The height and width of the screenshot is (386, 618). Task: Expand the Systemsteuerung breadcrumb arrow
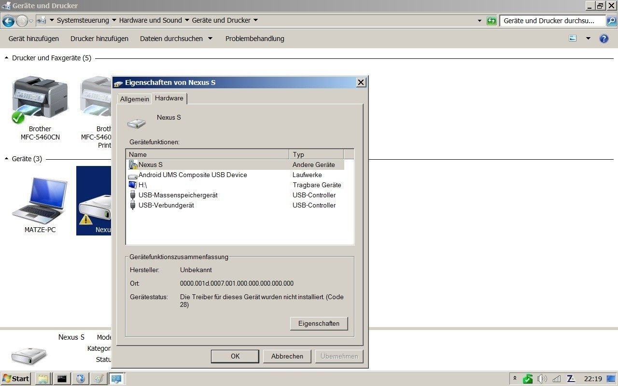[x=114, y=20]
